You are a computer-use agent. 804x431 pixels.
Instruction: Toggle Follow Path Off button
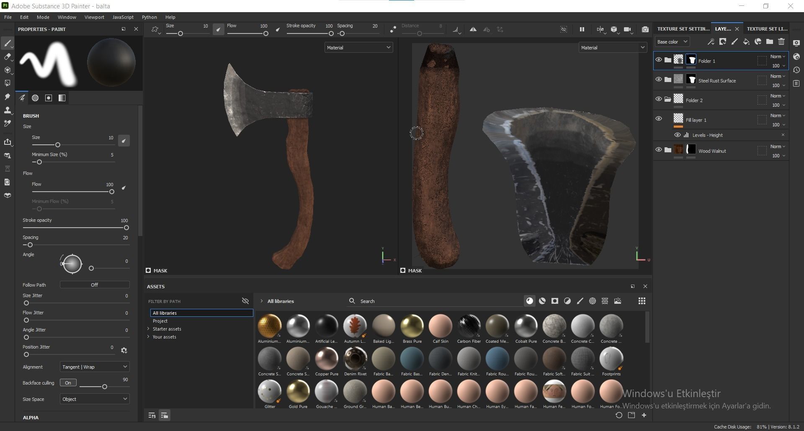[95, 285]
